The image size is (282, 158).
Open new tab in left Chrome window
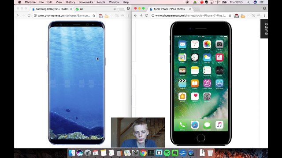(122, 9)
